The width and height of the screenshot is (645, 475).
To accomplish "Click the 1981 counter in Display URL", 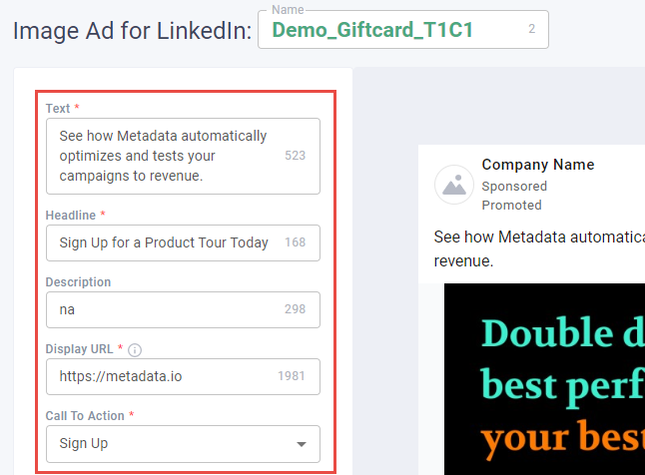I will point(291,376).
